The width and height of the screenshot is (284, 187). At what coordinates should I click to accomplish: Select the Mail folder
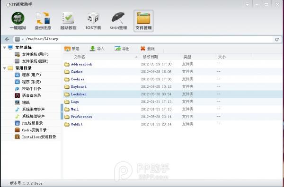tap(75, 109)
